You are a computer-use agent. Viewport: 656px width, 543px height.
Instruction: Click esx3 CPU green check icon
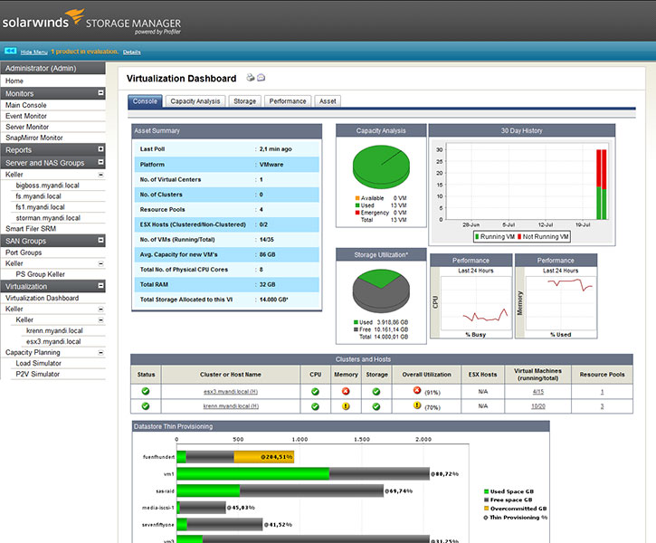pos(315,392)
